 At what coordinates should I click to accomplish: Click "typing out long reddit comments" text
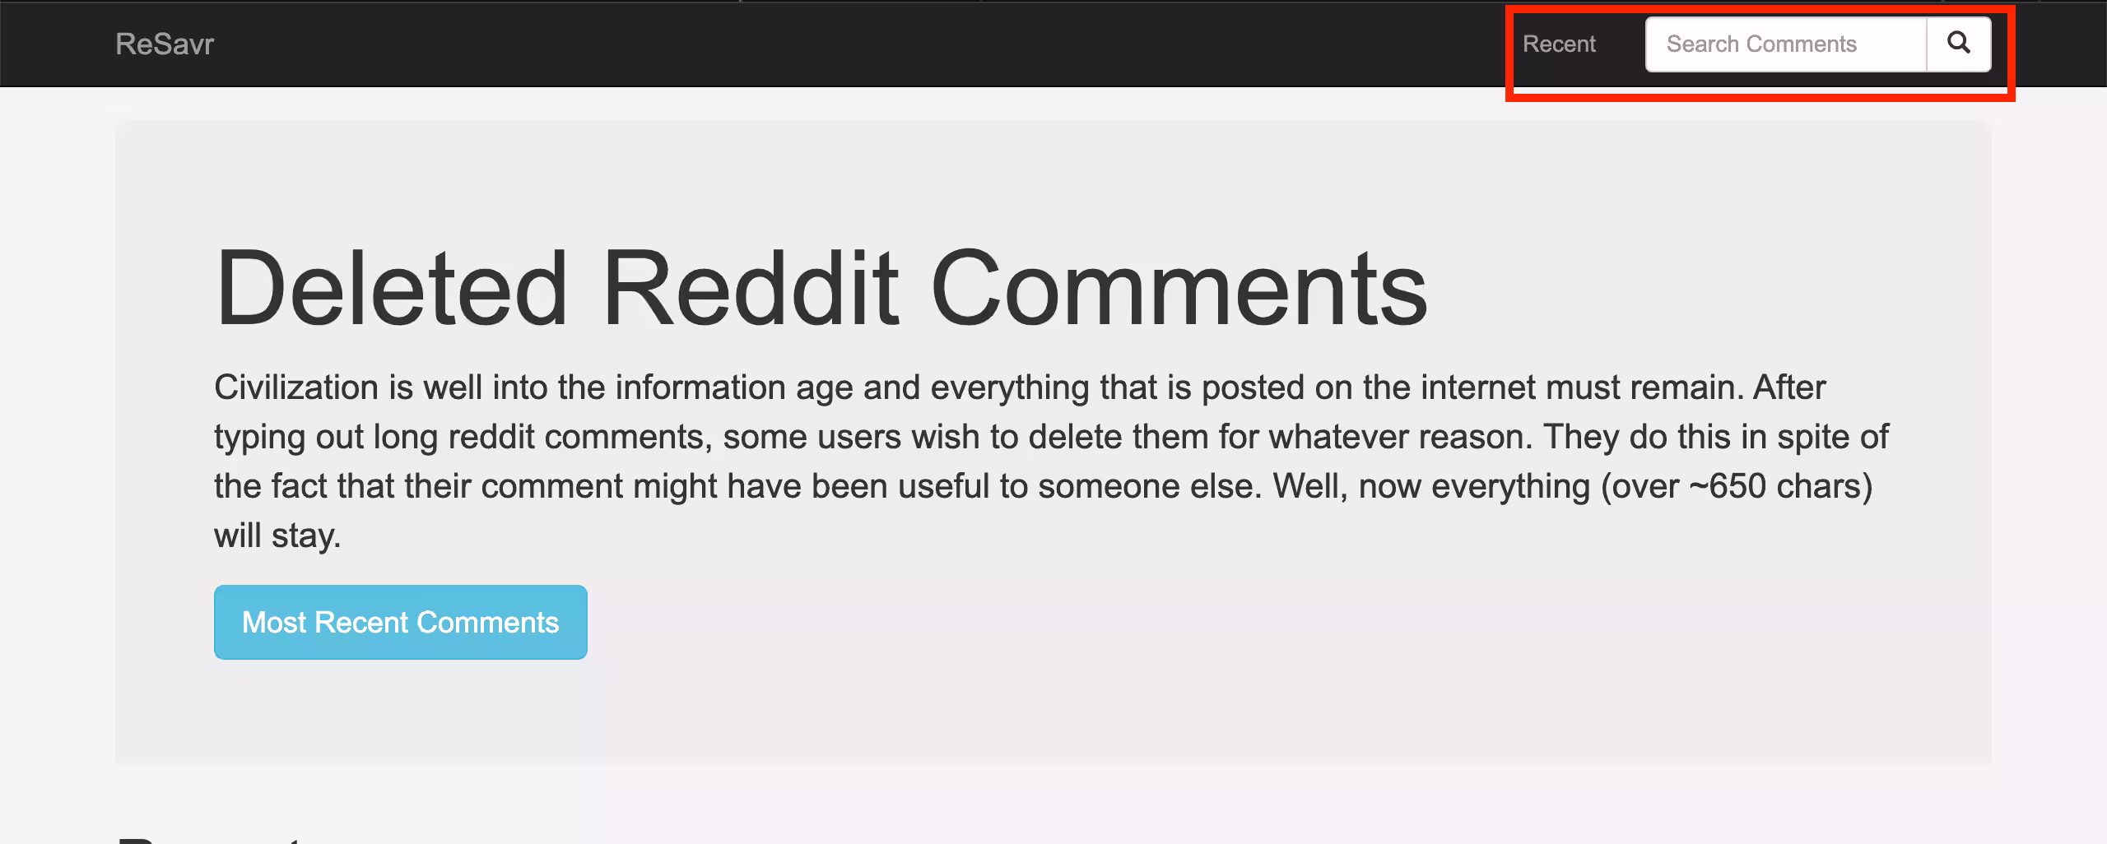462,437
